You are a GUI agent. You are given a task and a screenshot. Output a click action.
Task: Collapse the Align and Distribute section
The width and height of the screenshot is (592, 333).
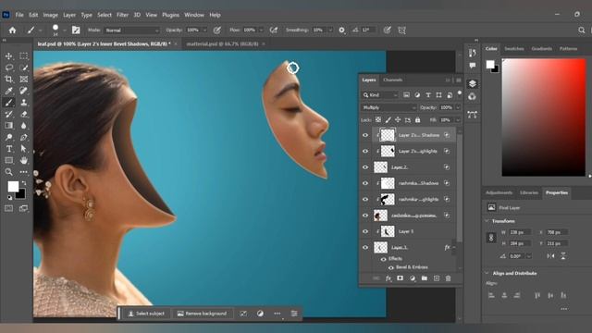pyautogui.click(x=487, y=273)
